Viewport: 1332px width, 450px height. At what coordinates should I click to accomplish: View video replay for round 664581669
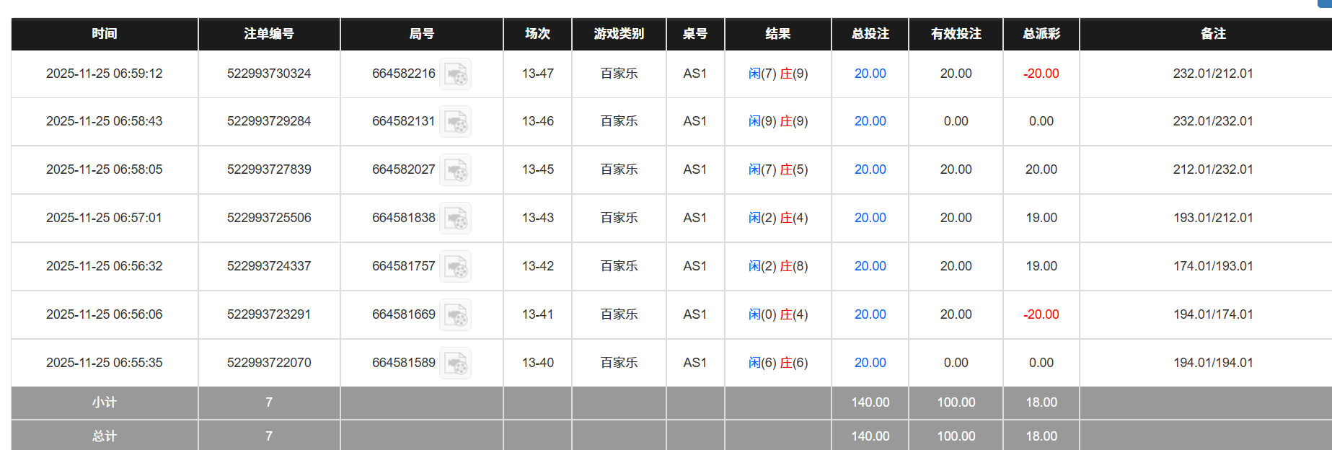455,315
